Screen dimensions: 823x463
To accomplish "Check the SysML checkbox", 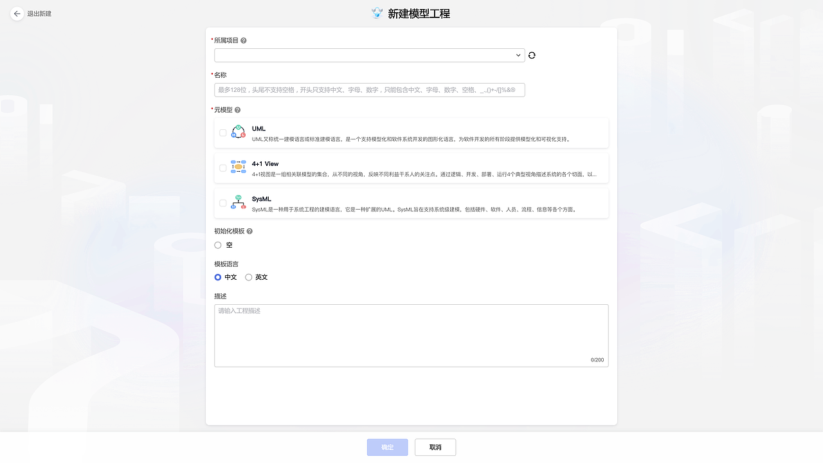I will click(222, 203).
